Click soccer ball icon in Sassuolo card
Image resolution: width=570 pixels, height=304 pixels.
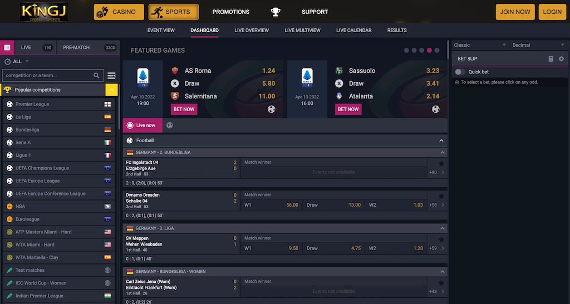click(435, 109)
